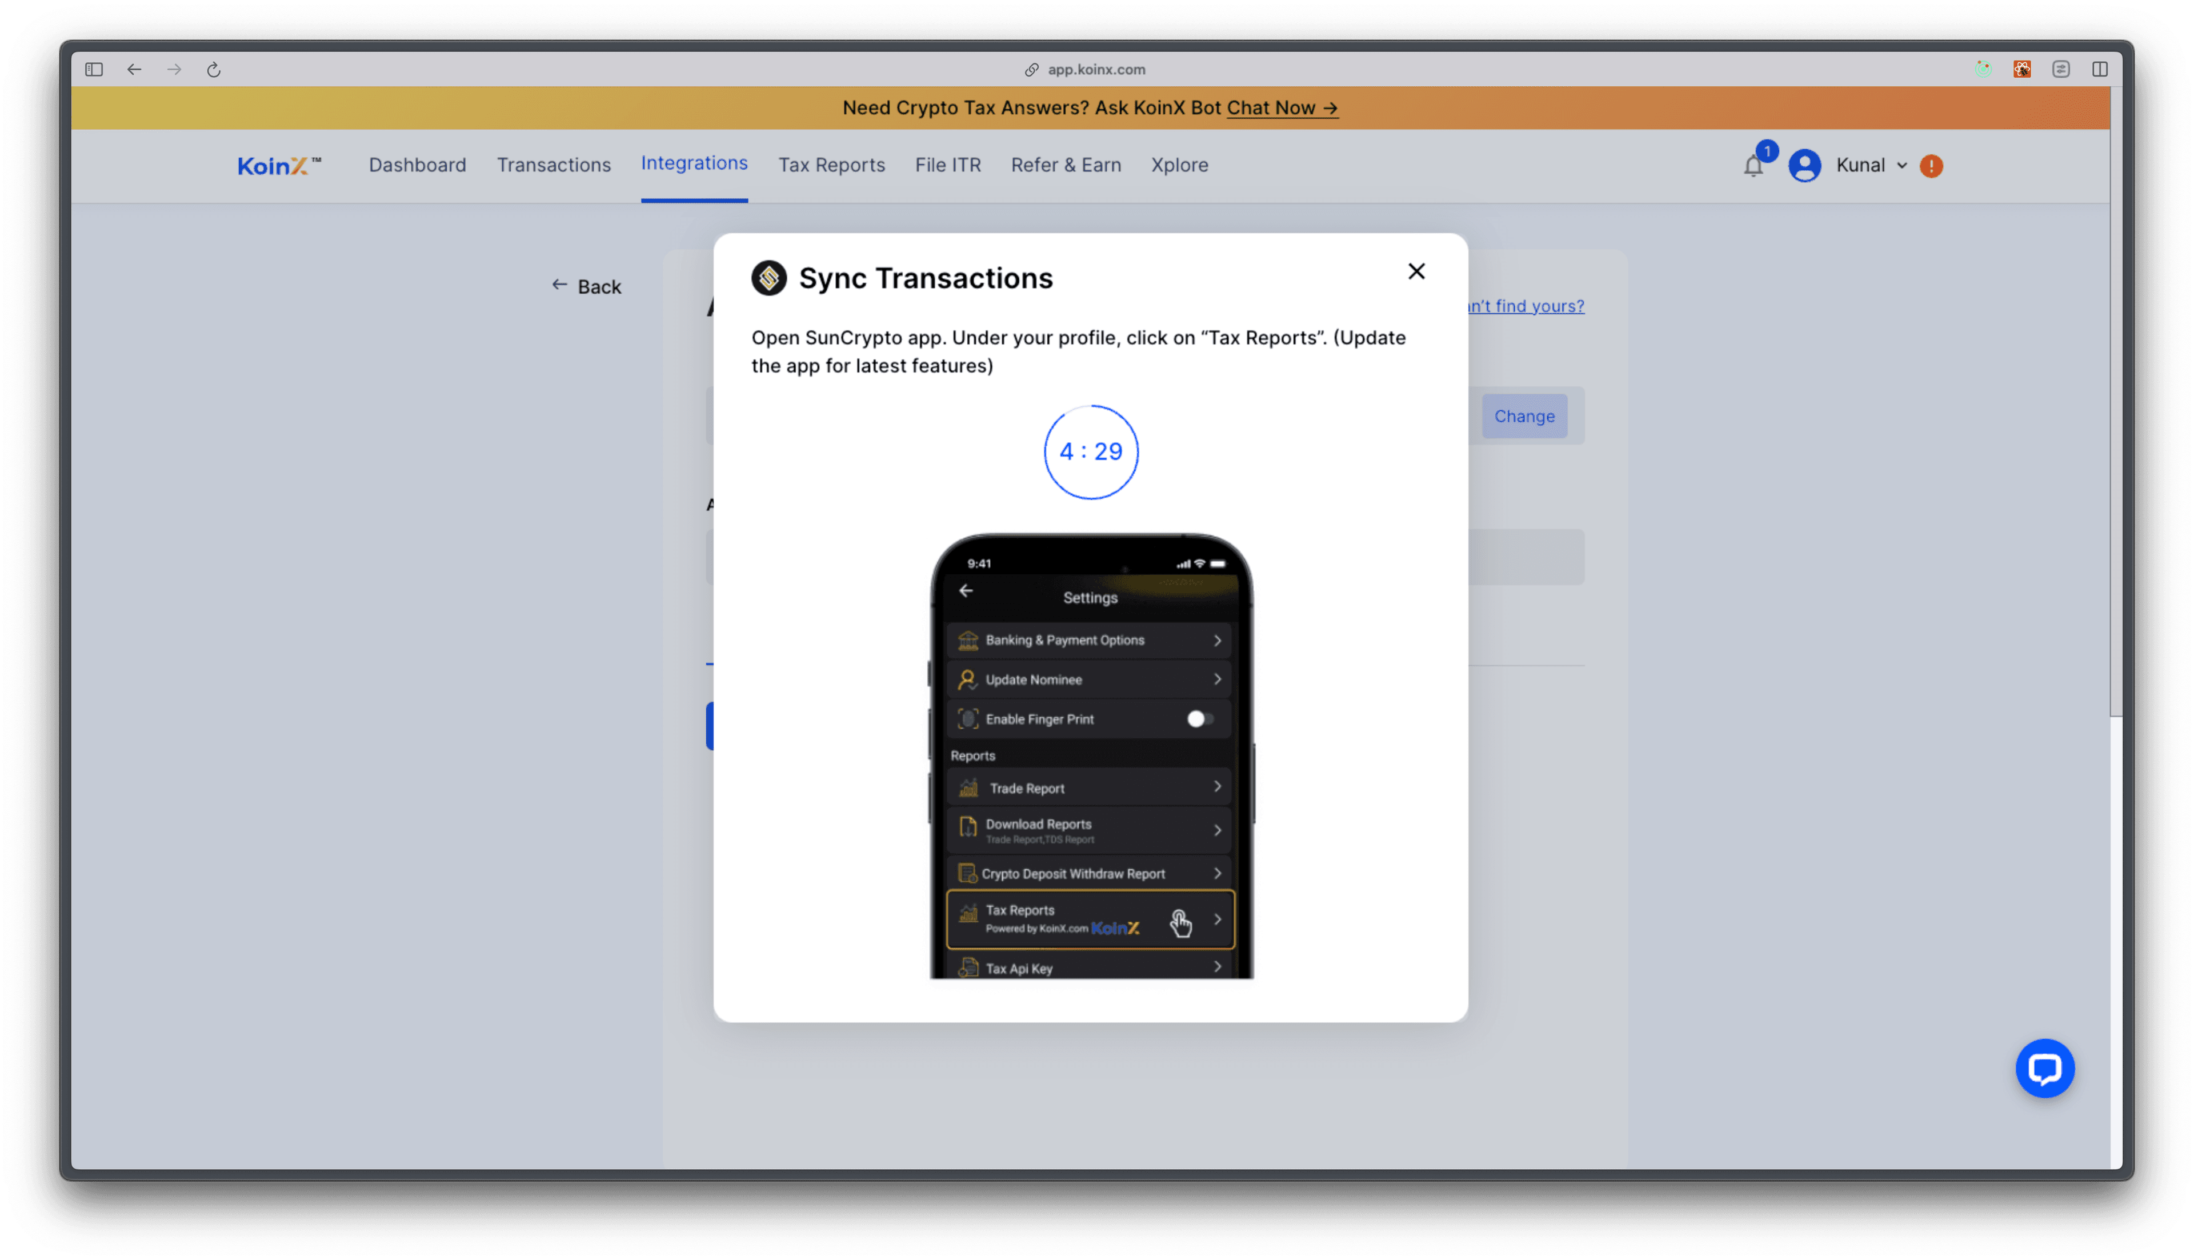The image size is (2194, 1260).
Task: Click the 4:29 countdown timer circle
Action: 1091,452
